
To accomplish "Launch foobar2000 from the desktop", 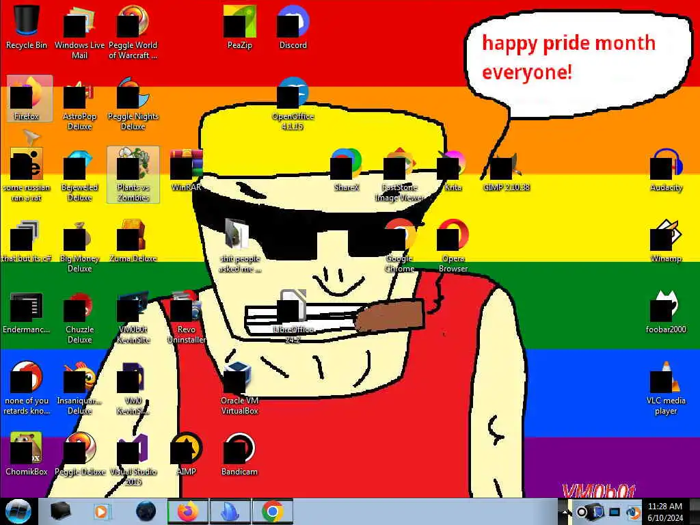I will coord(666,312).
